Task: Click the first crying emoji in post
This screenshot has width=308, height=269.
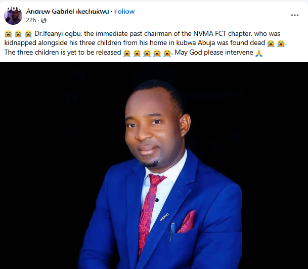Action: [x=8, y=34]
